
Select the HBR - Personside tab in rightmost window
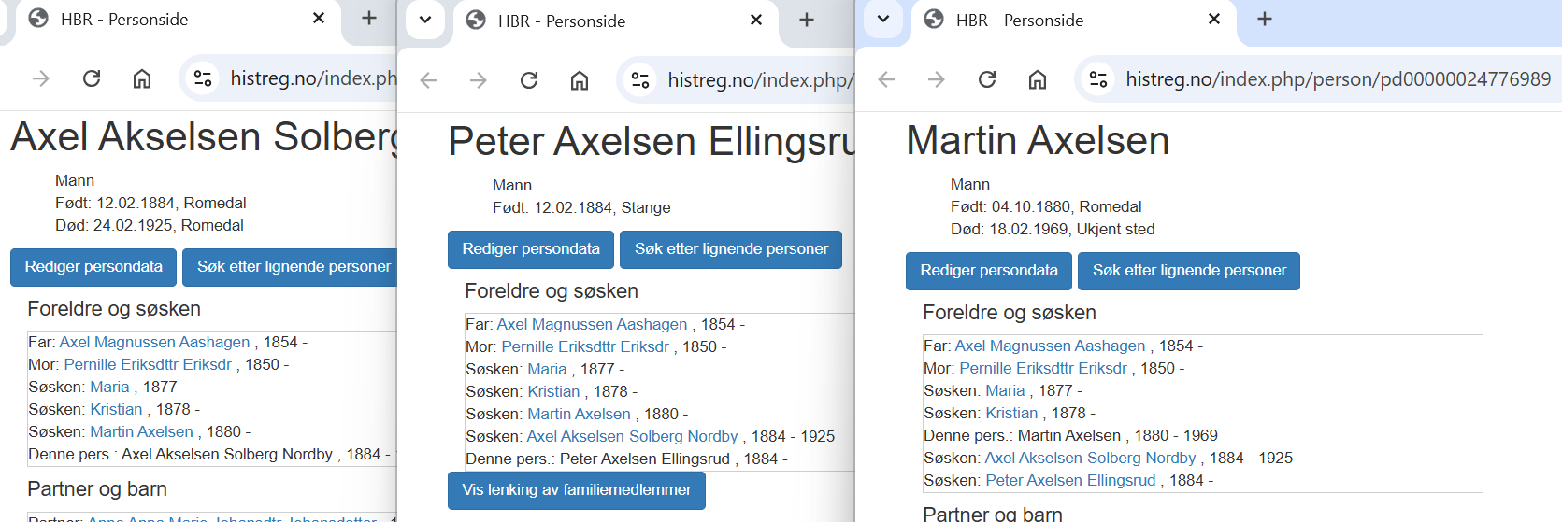(x=1056, y=20)
